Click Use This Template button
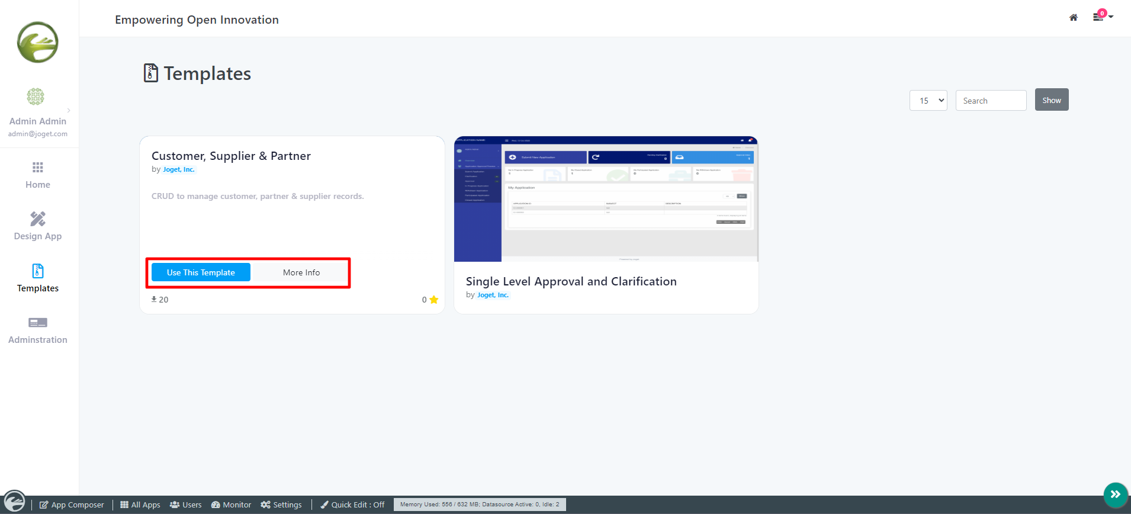This screenshot has width=1131, height=514. click(x=201, y=272)
